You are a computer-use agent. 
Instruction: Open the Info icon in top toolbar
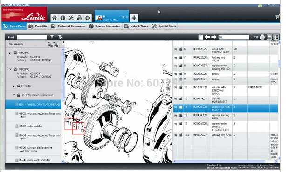tap(63, 18)
